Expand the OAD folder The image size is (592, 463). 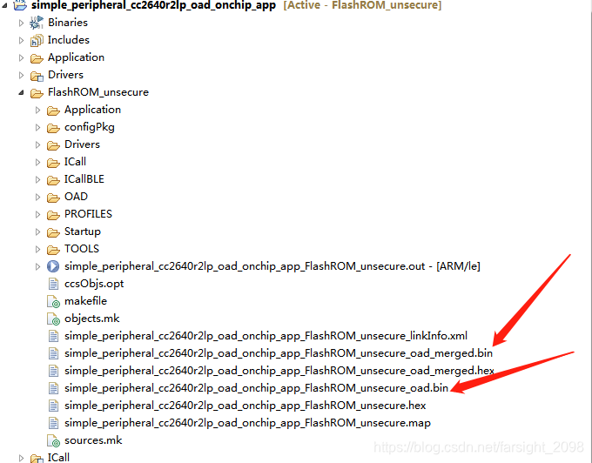(x=37, y=197)
